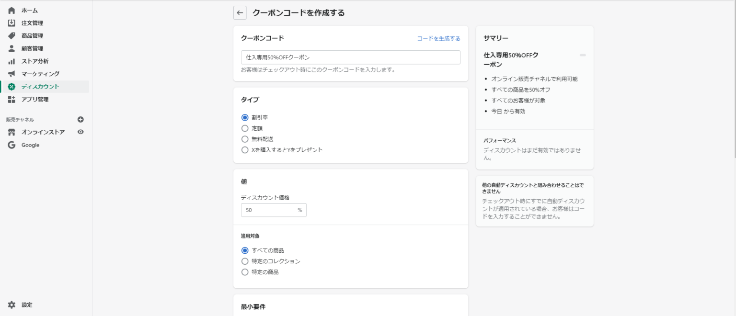This screenshot has height=316, width=736.
Task: Click the ストア分析 bar chart icon
Action: click(x=11, y=61)
